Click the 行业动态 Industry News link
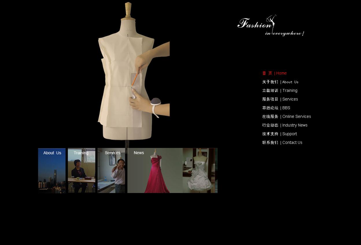The image size is (361, 245). click(285, 125)
